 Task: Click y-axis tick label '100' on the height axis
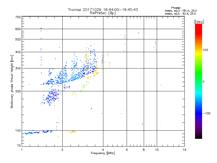point(18,131)
